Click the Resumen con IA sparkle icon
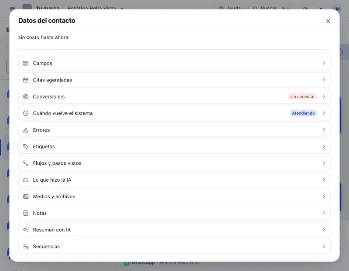This screenshot has height=271, width=349. [26, 230]
